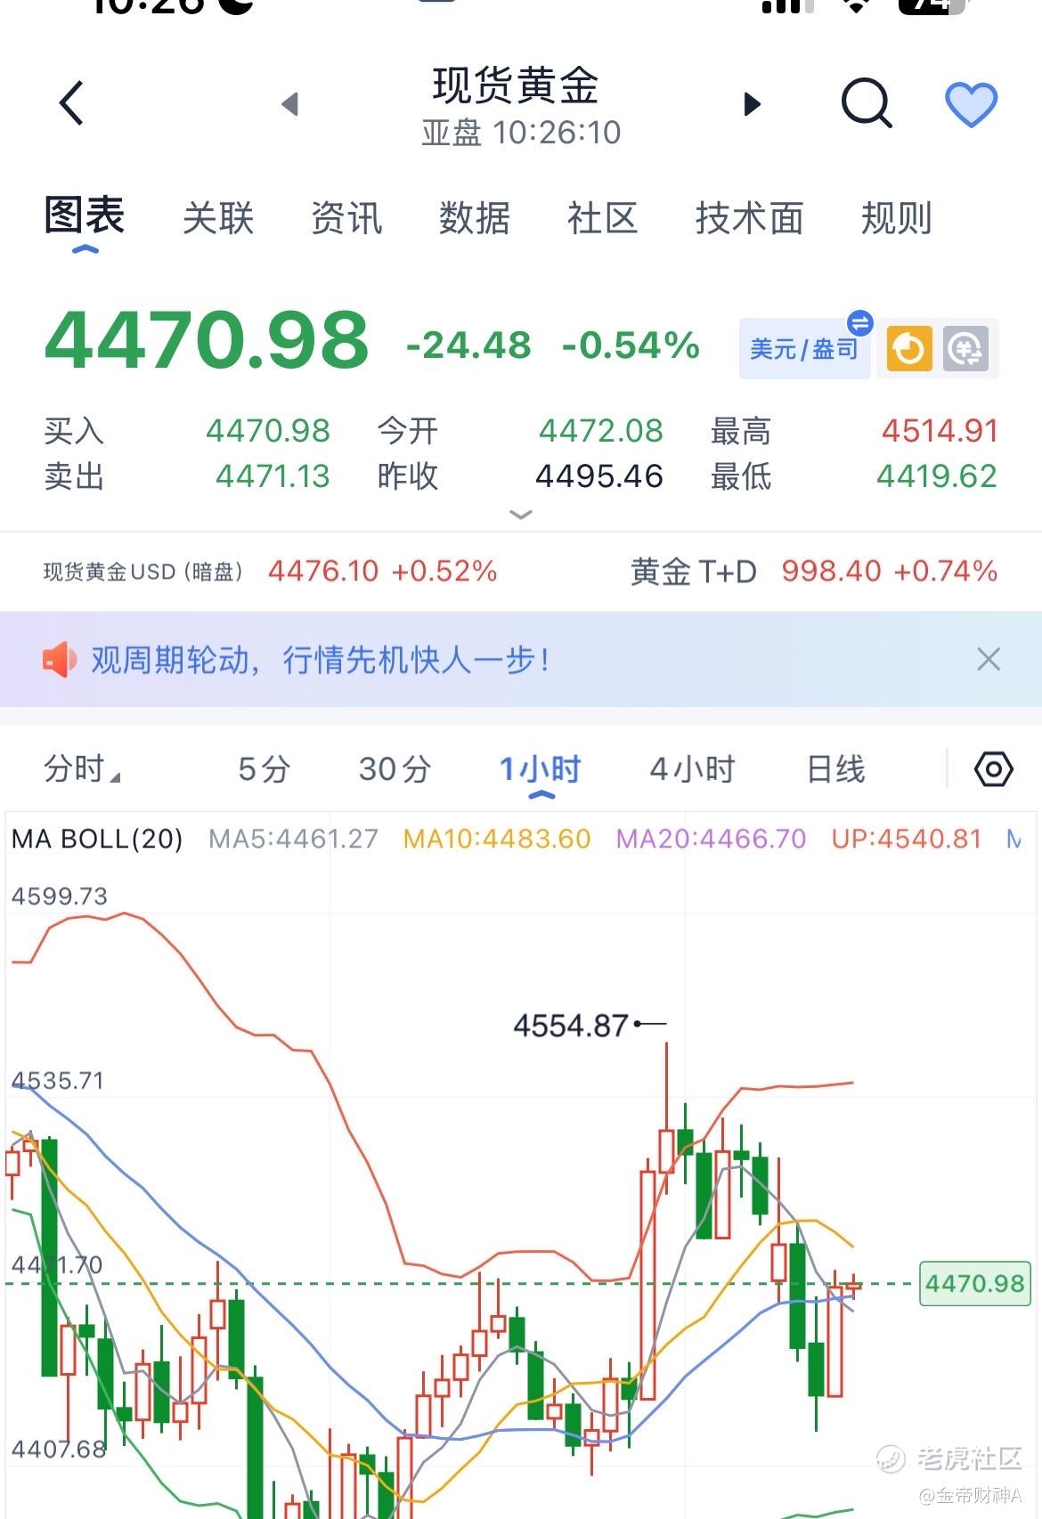Tap the 昨收 4495.46 value
The image size is (1042, 1519).
point(599,476)
